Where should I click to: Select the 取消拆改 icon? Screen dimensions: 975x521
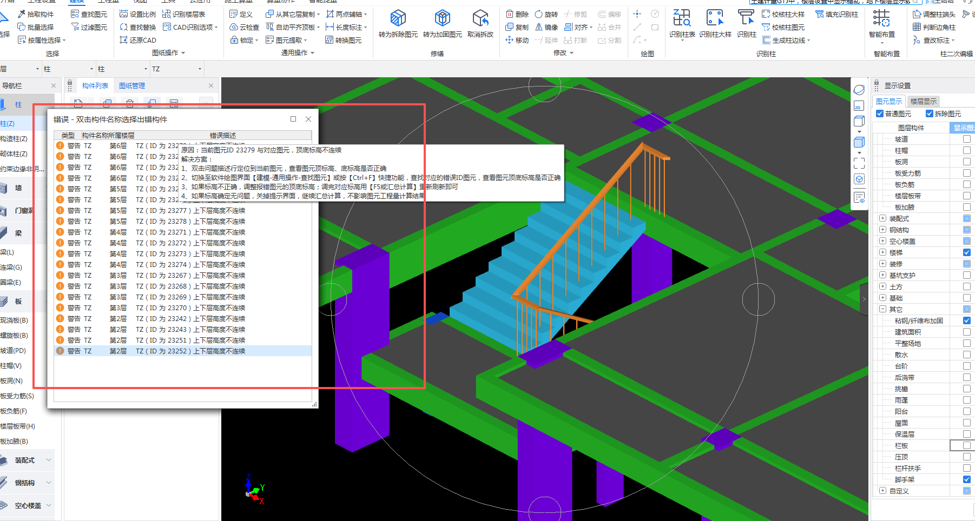coord(480,19)
